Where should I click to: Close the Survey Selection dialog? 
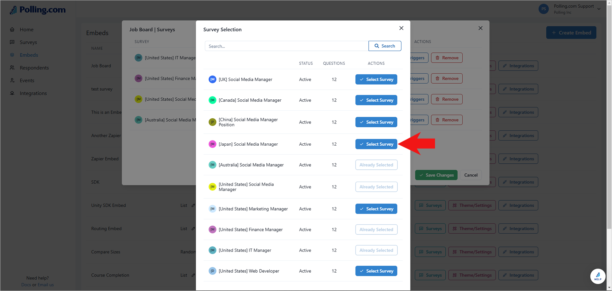401,28
